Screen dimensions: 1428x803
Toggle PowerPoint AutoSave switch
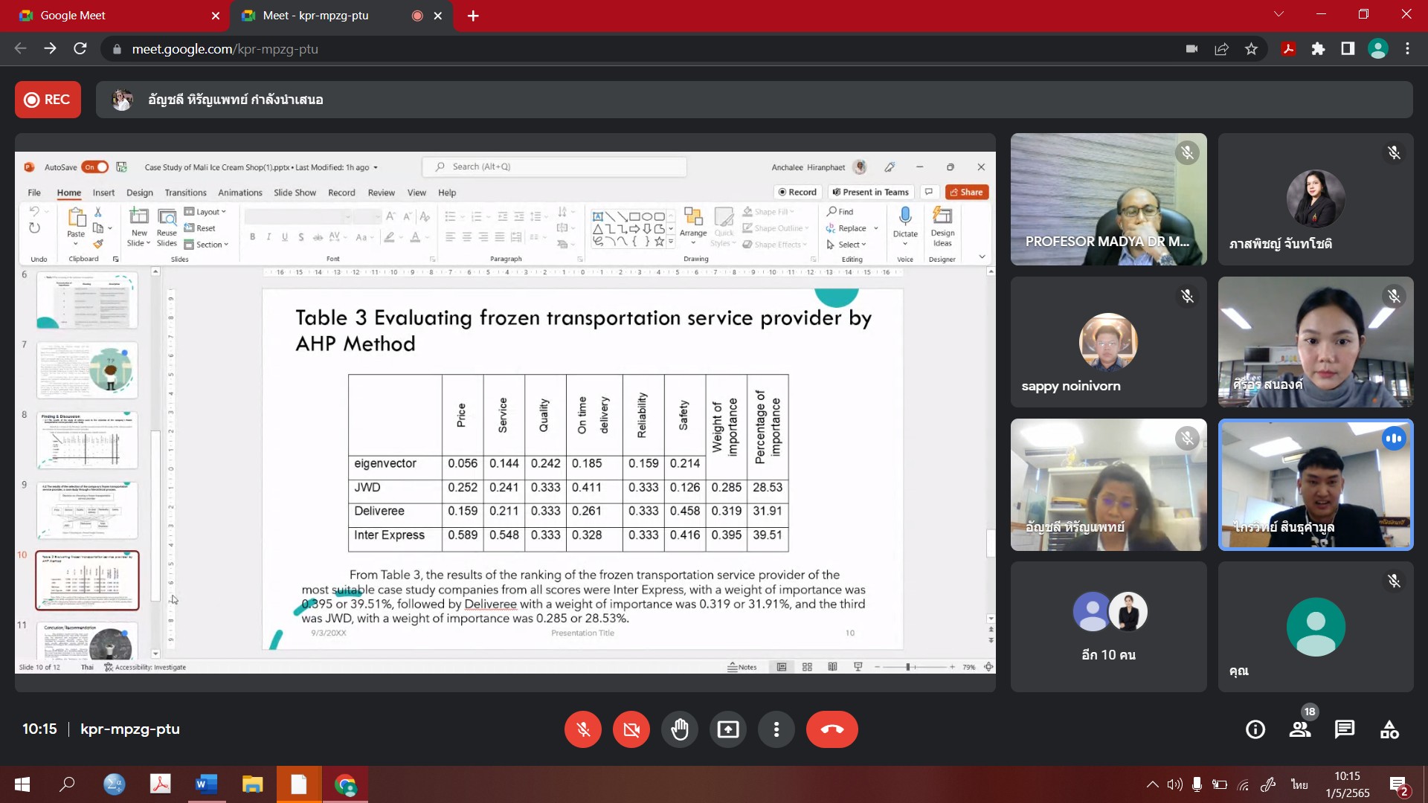pos(95,167)
